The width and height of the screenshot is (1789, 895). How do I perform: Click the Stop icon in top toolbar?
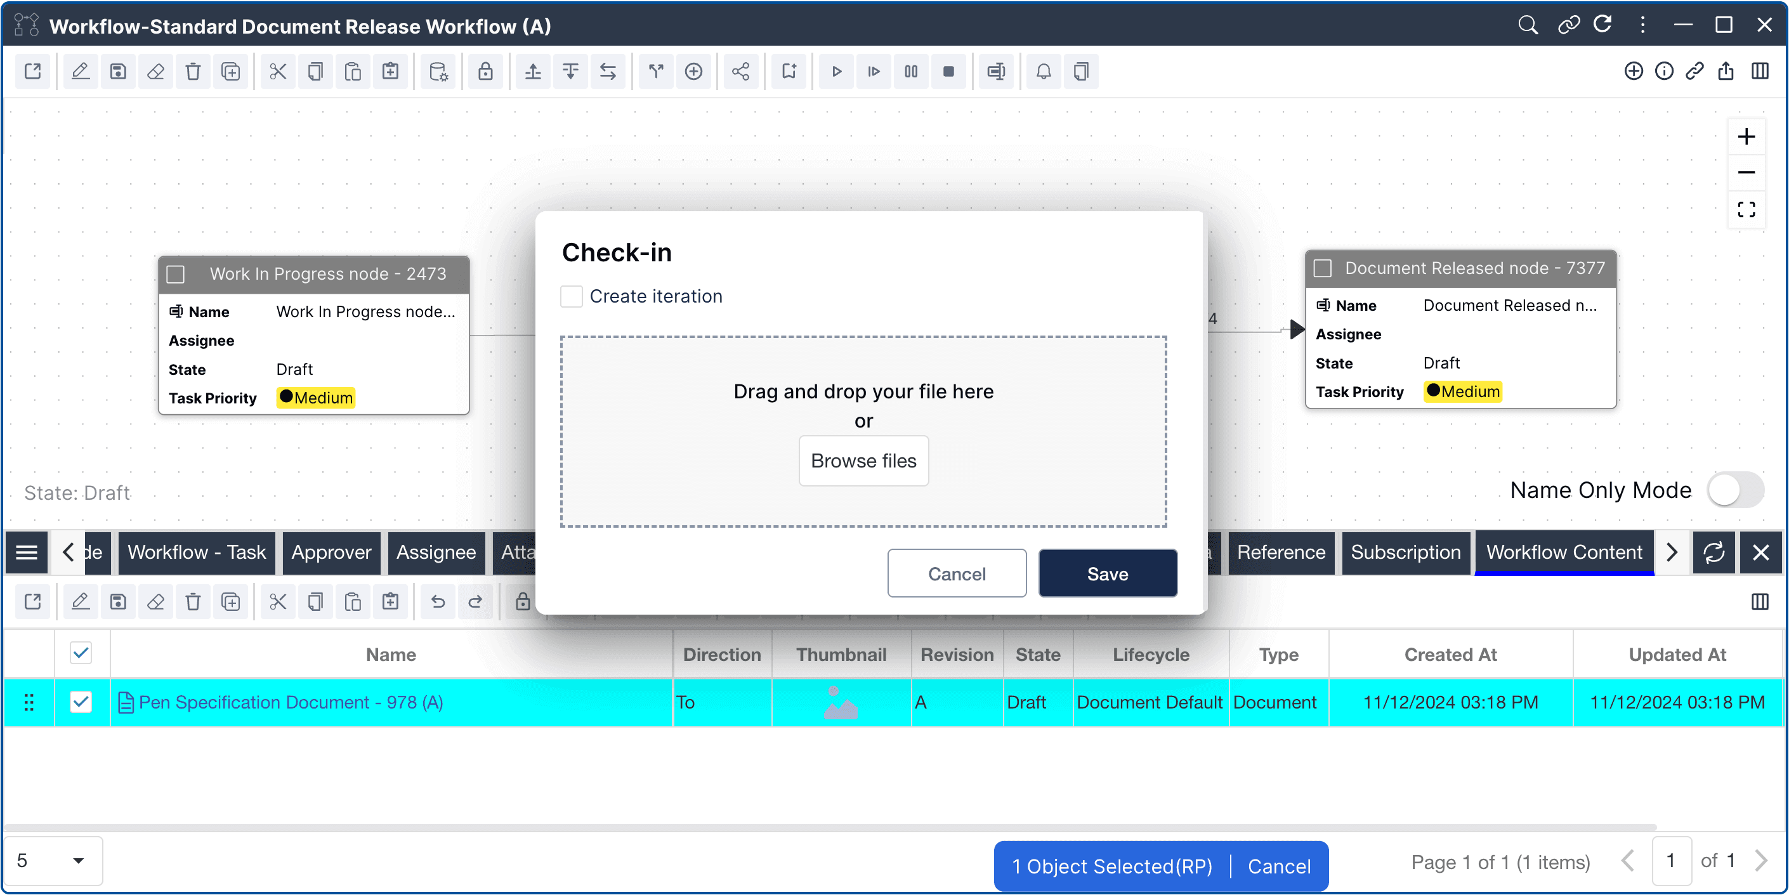948,72
